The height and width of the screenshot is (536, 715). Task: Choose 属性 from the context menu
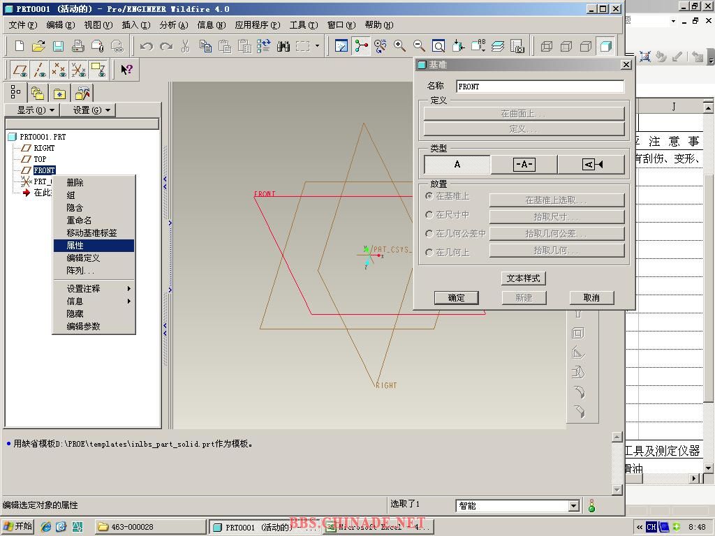click(x=94, y=246)
